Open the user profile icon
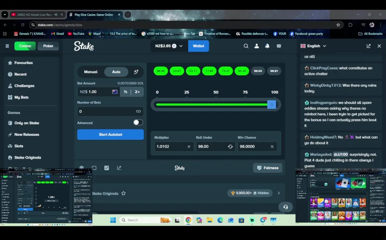Viewport: 386px width, 240px height. pyautogui.click(x=257, y=46)
